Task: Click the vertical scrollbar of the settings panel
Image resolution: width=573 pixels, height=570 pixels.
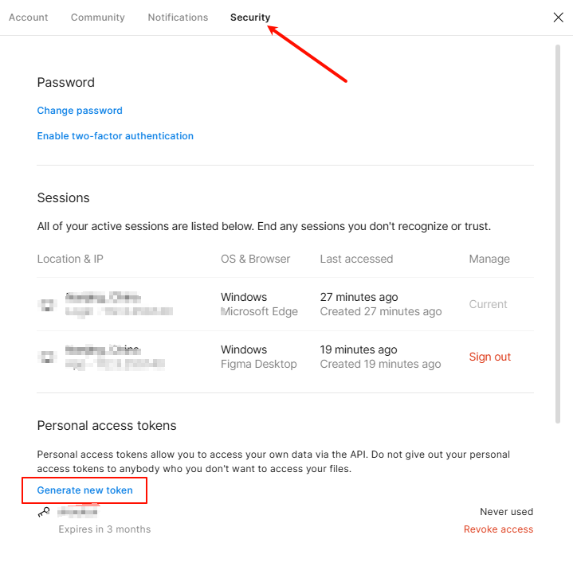Action: click(x=558, y=234)
